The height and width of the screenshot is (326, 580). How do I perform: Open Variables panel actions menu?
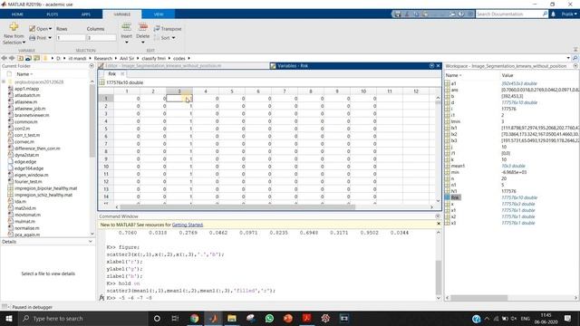pos(431,66)
